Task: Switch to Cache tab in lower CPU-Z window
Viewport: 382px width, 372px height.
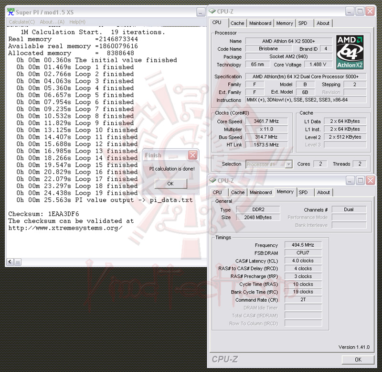Action: (x=238, y=192)
